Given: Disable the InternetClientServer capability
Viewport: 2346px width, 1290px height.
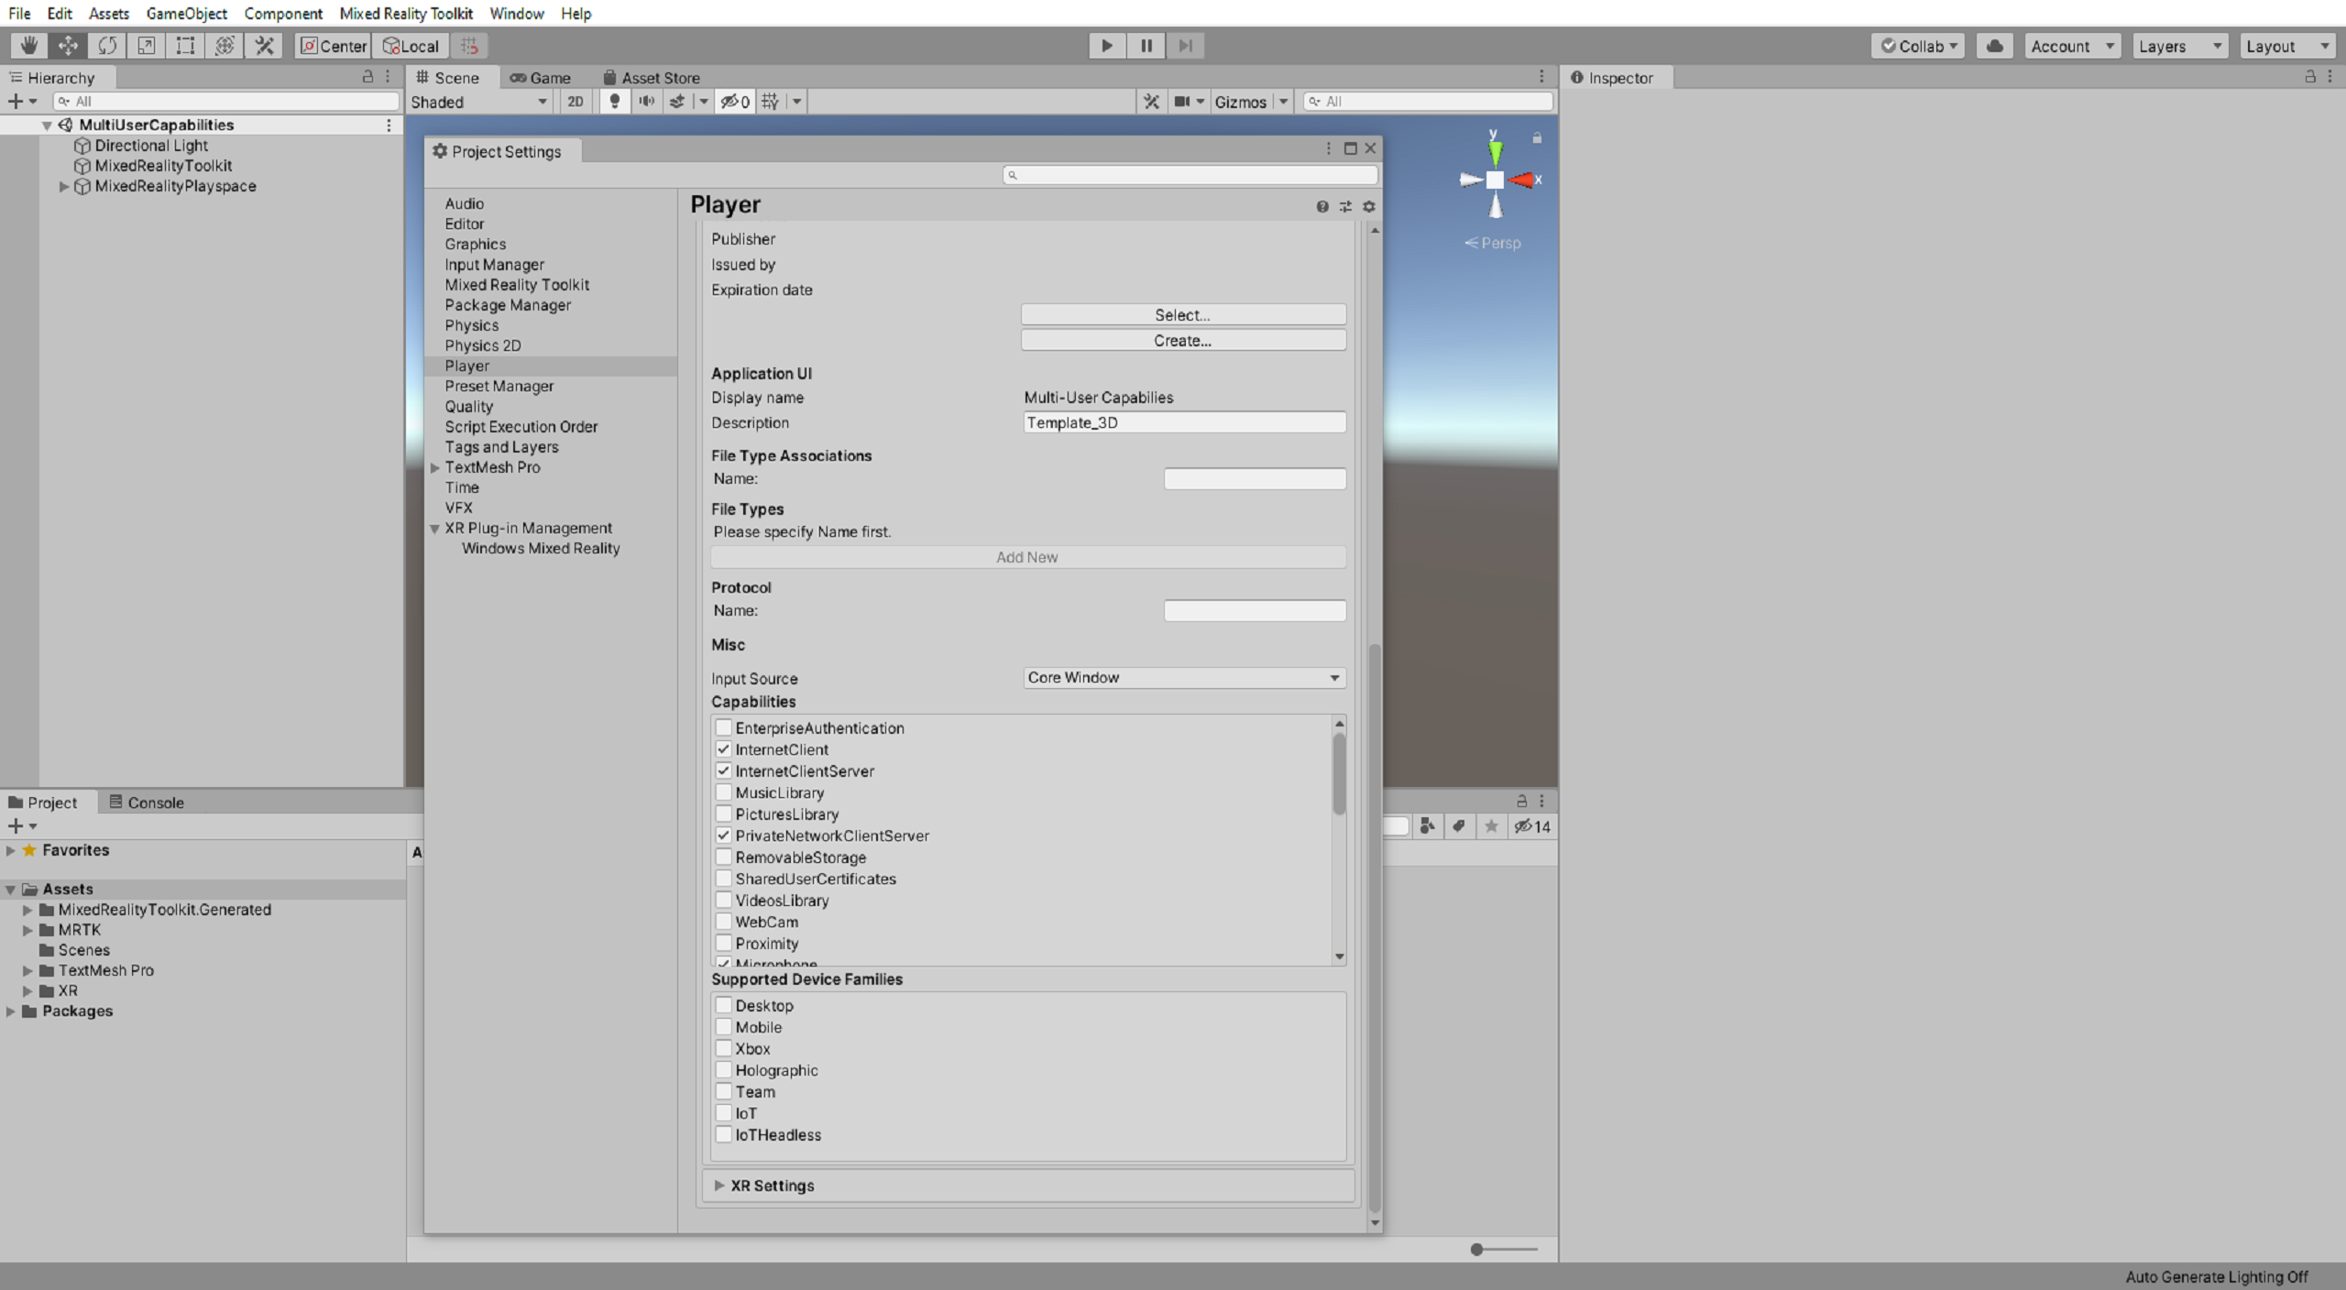Looking at the screenshot, I should point(723,771).
